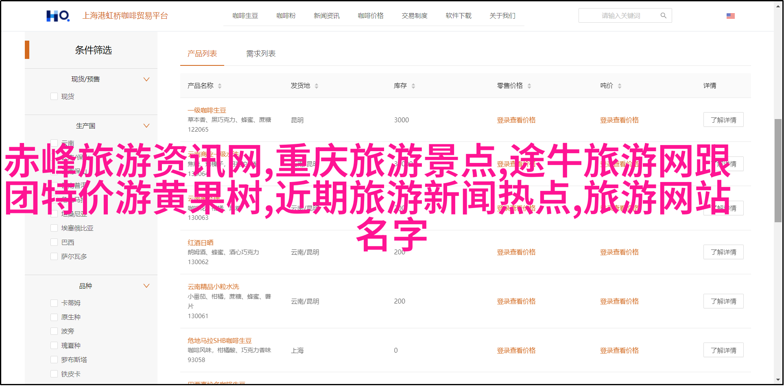784x386 pixels.
Task: Click 了解详情 for 一级咖啡生豆
Action: (x=723, y=120)
